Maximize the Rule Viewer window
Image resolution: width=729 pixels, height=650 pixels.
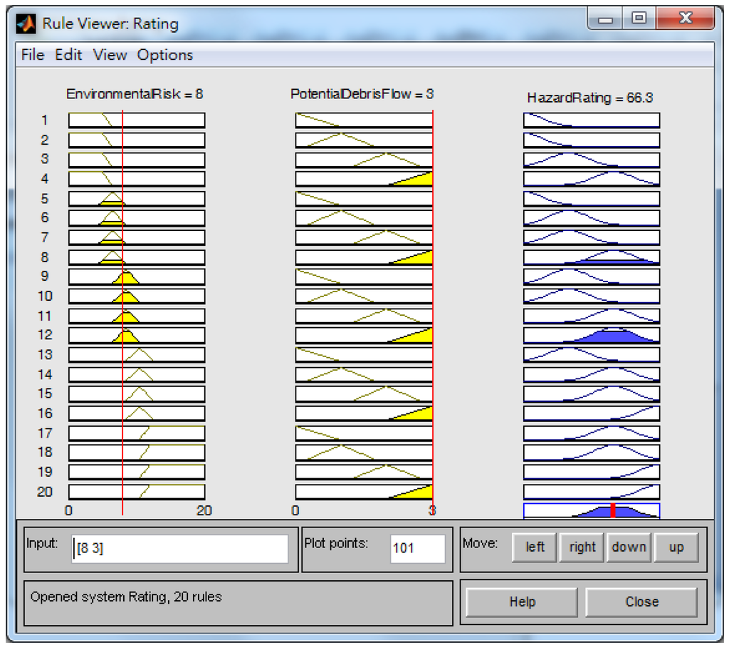[x=639, y=19]
